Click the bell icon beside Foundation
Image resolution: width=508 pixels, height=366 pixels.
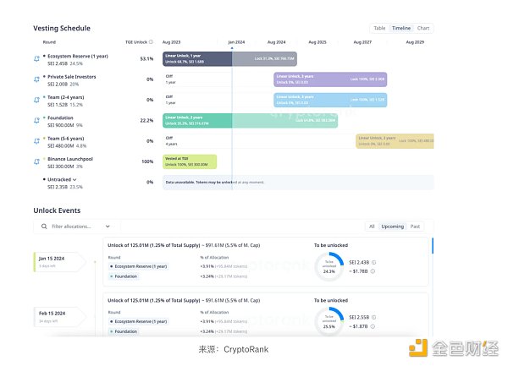36,121
